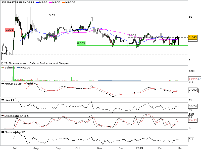Select the MA50 legend label
Viewport: 201px width, 151px height.
(x=56, y=3)
